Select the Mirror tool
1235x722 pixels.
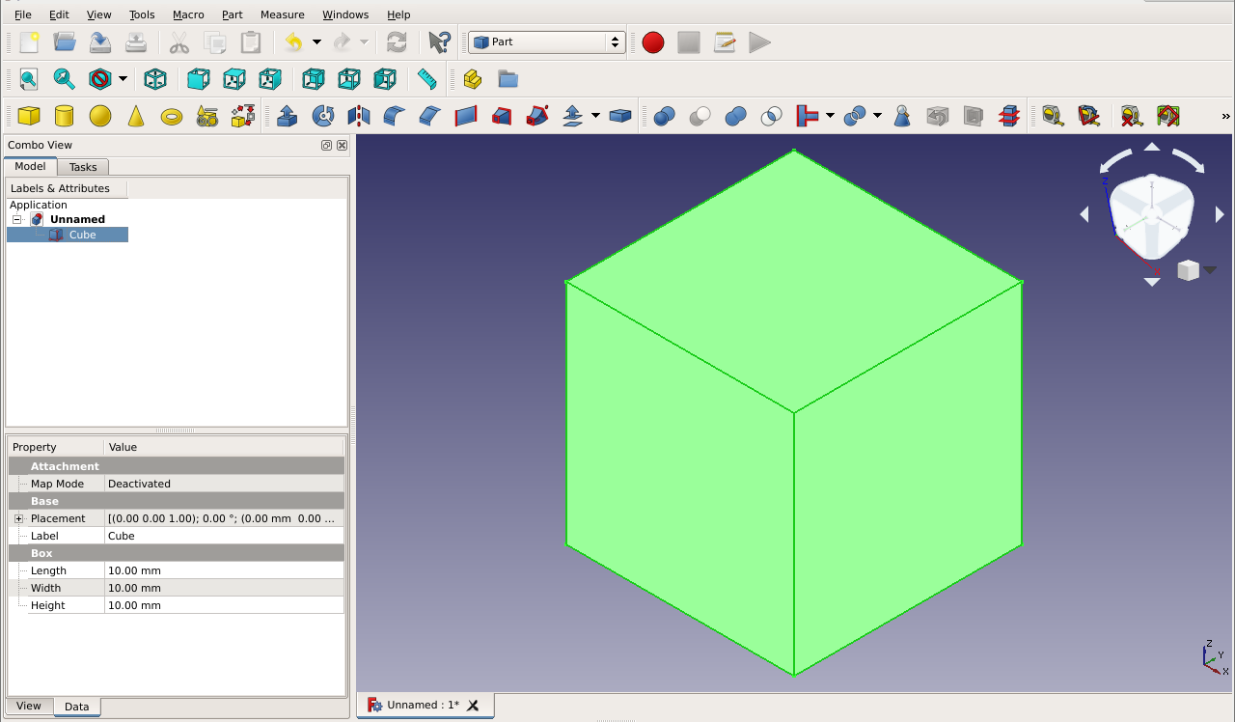(359, 116)
